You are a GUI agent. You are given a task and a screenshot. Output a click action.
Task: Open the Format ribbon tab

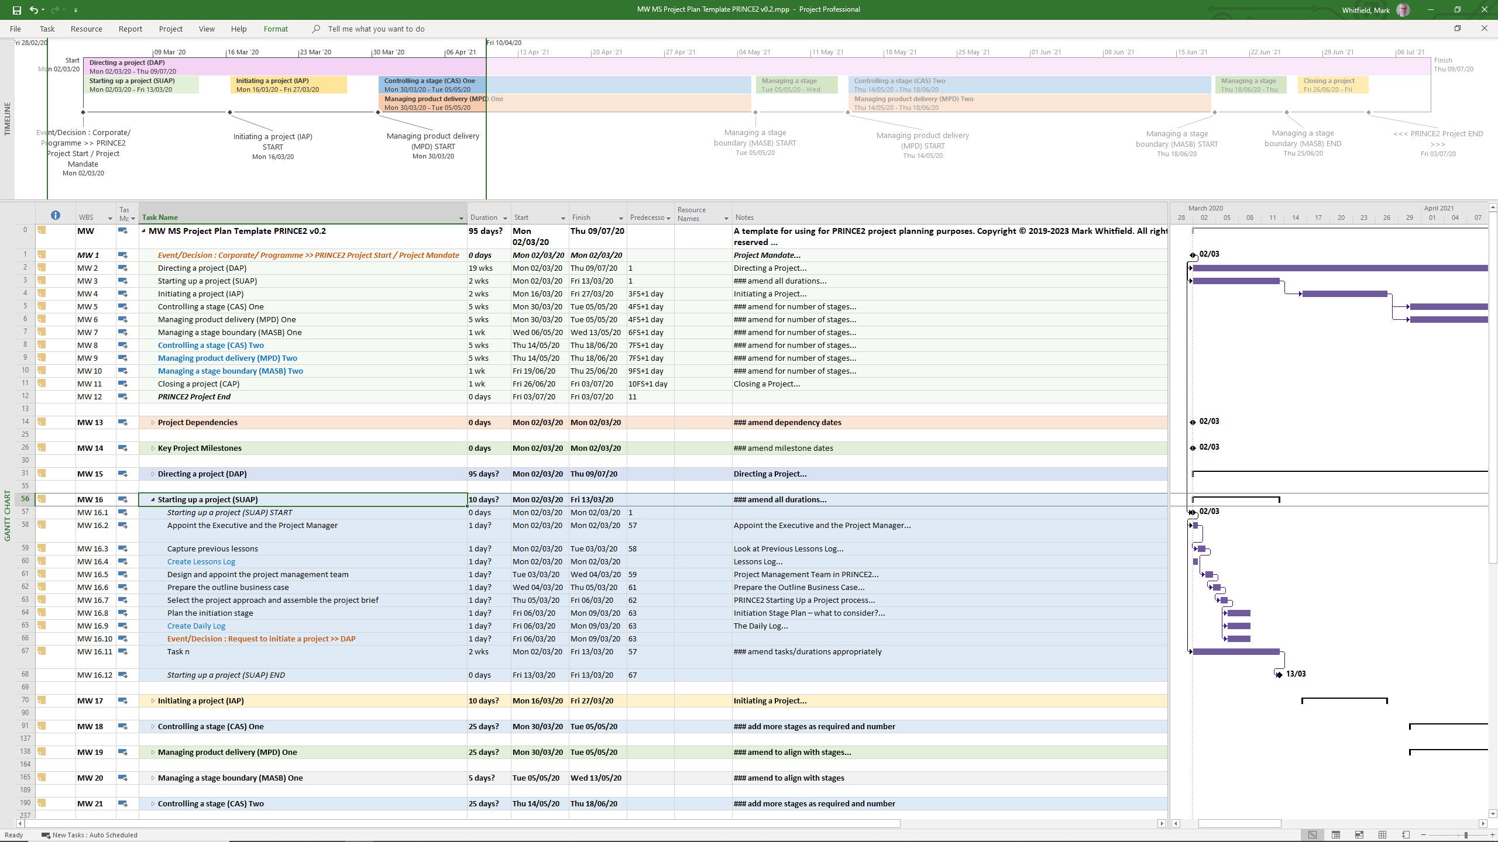coord(276,29)
